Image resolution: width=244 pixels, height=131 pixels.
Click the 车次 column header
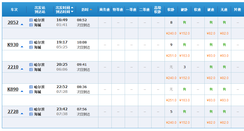[14, 10]
